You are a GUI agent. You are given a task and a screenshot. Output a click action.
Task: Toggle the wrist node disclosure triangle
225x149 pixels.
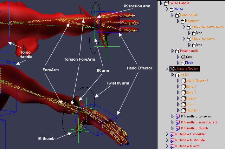coord(172,75)
